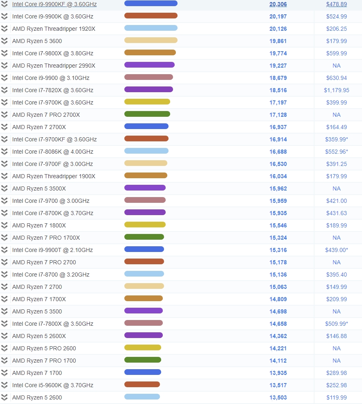Expand the Intel Core i7-9700F row chevron
This screenshot has width=362, height=404.
pos(4,164)
